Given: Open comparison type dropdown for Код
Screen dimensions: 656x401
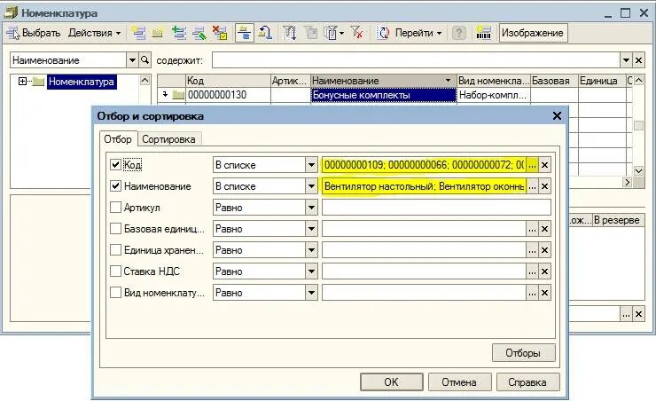Looking at the screenshot, I should pyautogui.click(x=311, y=164).
